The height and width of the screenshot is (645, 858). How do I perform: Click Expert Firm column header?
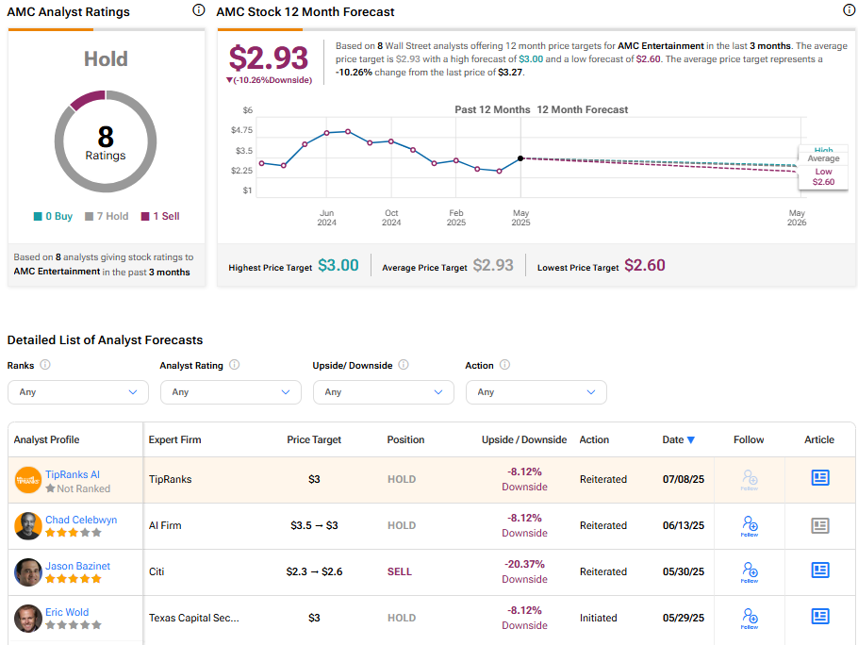click(175, 439)
